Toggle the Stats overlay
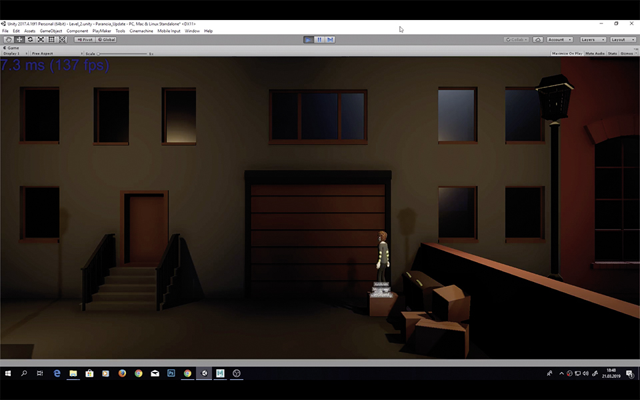Viewport: 640px width, 400px height. coord(612,53)
